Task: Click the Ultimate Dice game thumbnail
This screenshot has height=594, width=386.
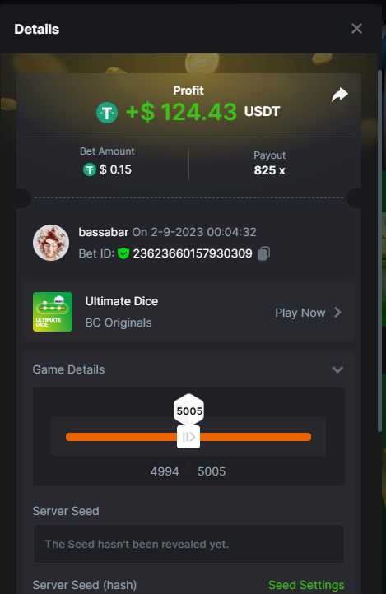Action: point(53,312)
